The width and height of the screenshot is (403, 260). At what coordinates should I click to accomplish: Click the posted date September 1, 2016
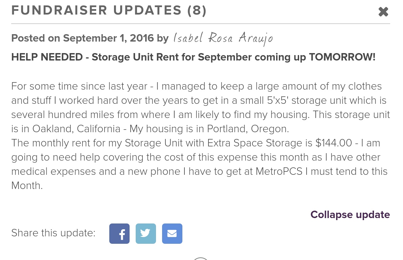coord(108,38)
